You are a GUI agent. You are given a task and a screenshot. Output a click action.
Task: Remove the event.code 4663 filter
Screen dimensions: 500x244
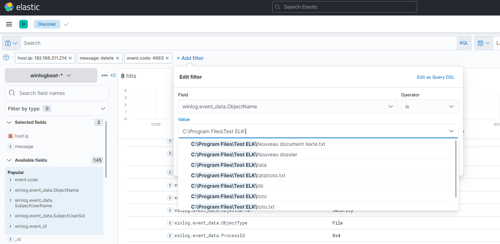(x=167, y=58)
